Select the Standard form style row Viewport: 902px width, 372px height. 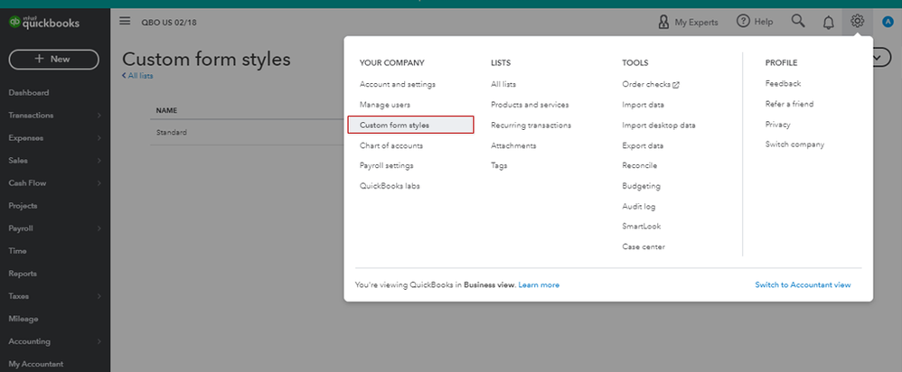[248, 132]
